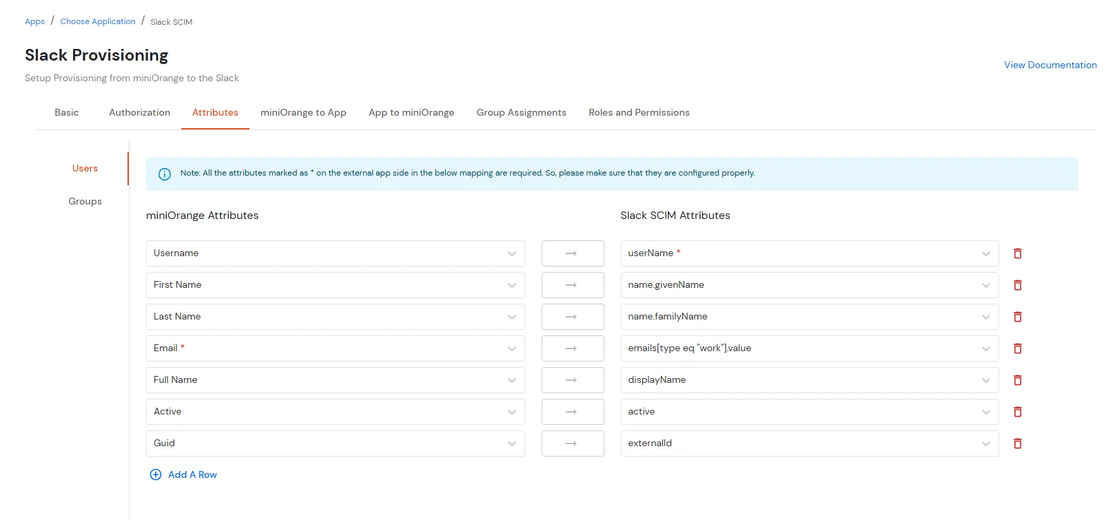Open the View Documentation link
This screenshot has height=522, width=1106.
click(x=1050, y=65)
